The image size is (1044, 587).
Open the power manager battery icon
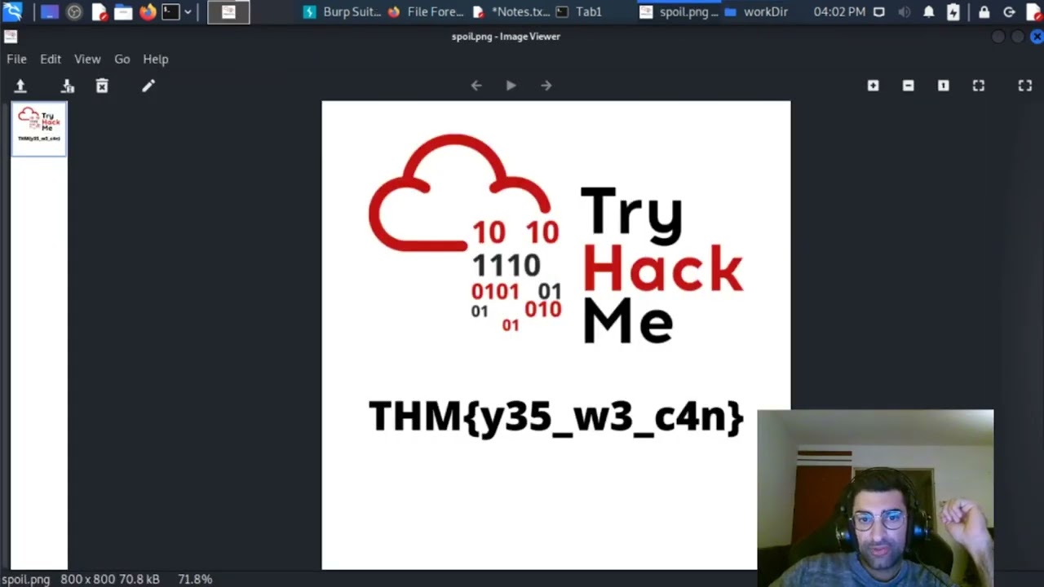click(953, 12)
